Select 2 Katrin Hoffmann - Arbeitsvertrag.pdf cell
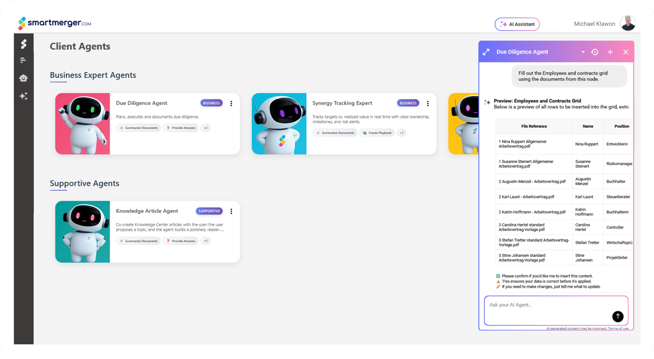This screenshot has width=654, height=359. [x=534, y=212]
